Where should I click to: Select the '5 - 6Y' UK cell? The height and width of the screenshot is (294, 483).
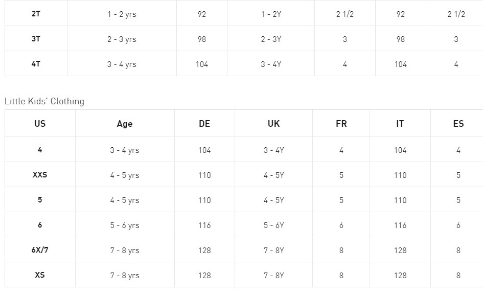pos(273,225)
